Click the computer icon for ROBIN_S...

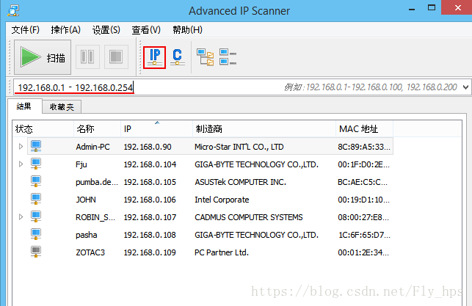pyautogui.click(x=36, y=216)
